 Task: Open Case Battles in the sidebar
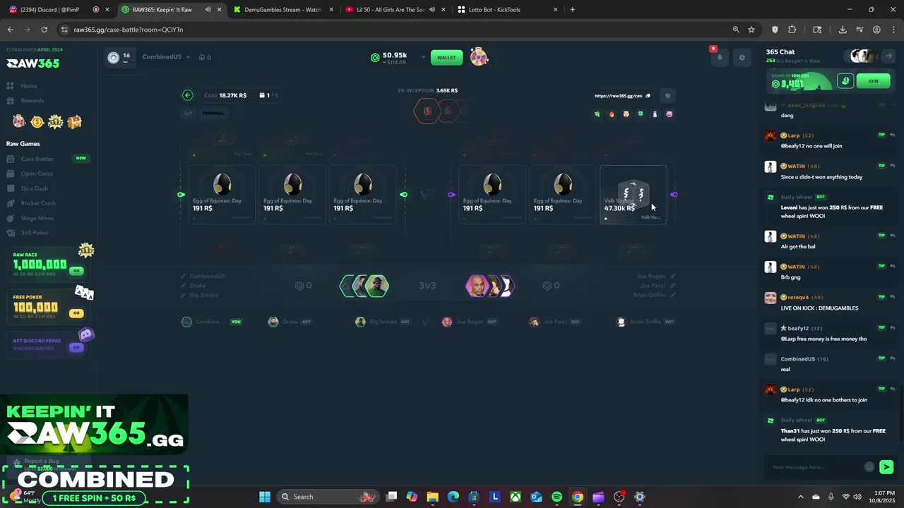tap(37, 159)
